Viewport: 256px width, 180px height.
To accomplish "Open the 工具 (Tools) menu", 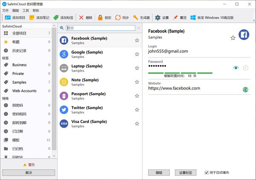I will 26,10.
